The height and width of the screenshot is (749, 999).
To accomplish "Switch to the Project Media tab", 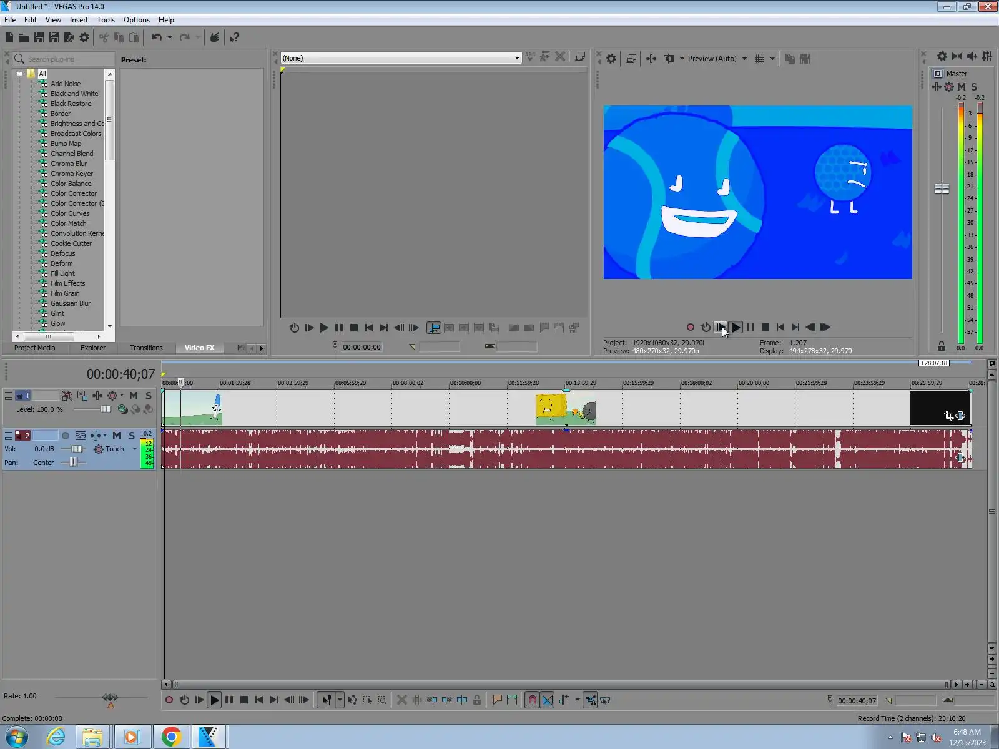I will coord(34,348).
